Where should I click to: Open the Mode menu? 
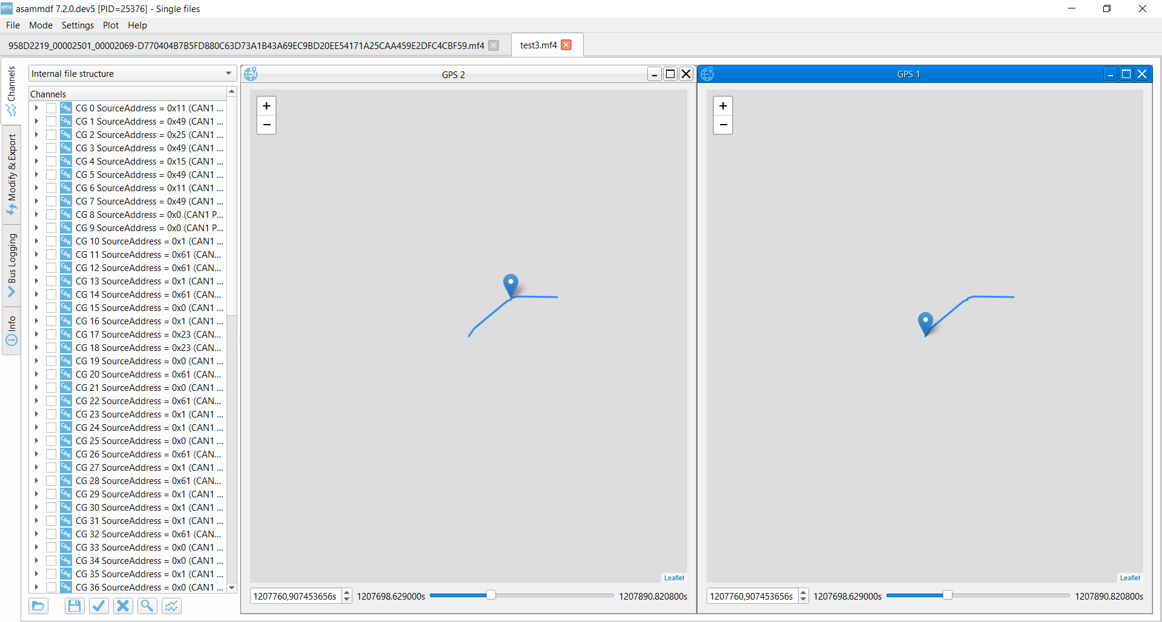41,25
